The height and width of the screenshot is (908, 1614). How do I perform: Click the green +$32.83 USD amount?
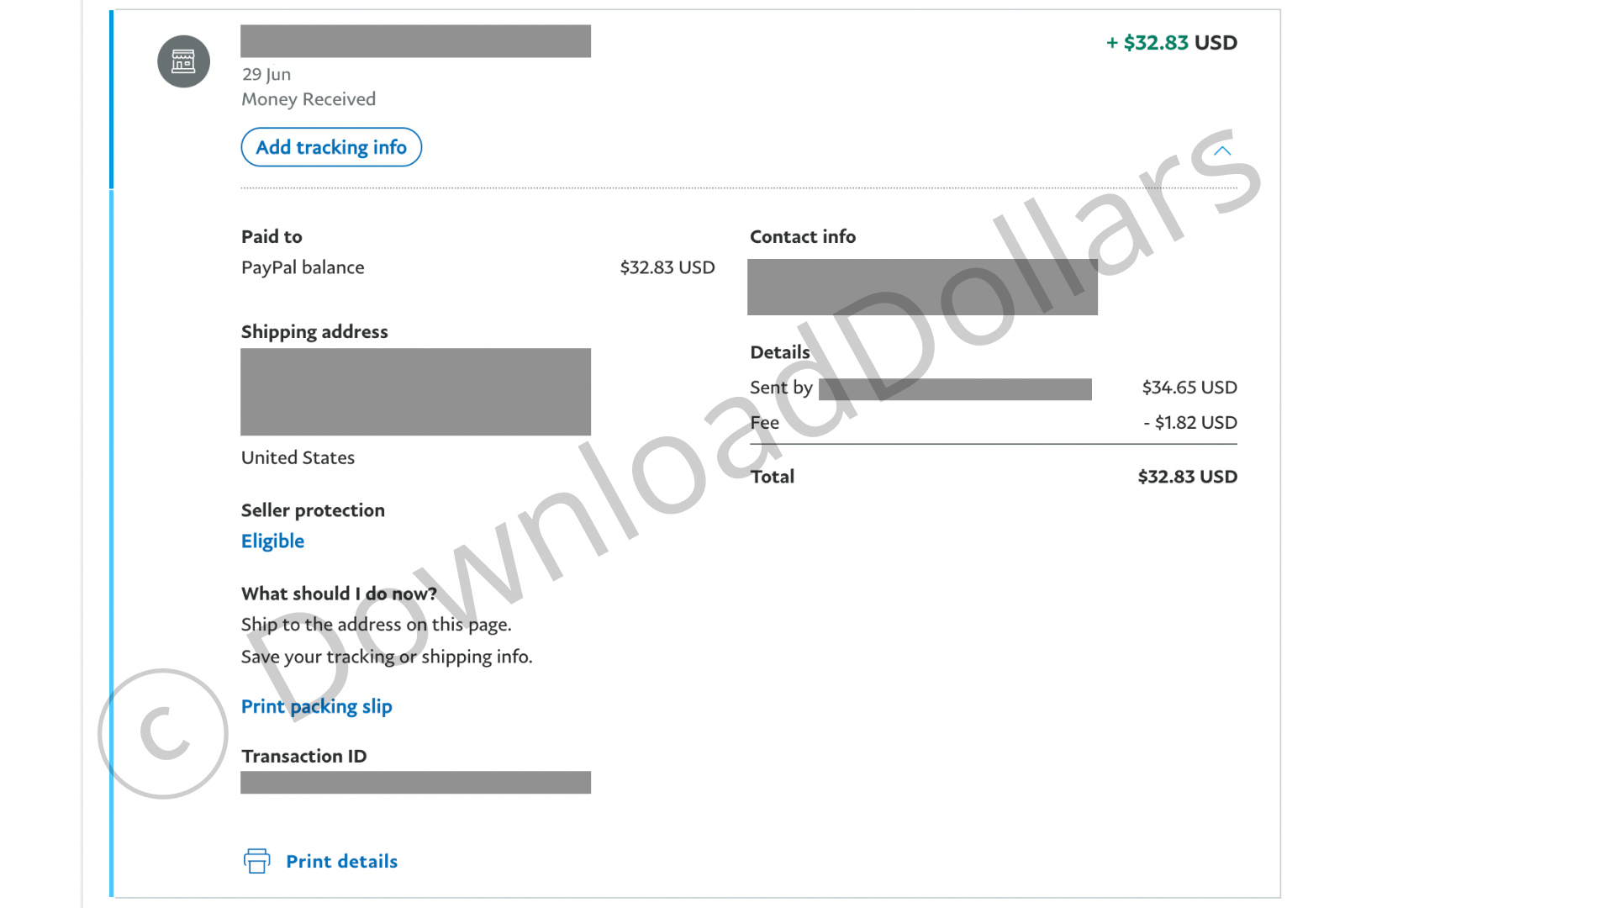point(1171,43)
